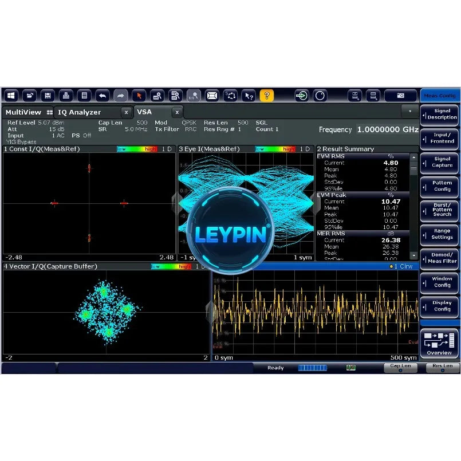Click the green single sweep arrow icon
Image resolution: width=461 pixels, height=461 pixels.
click(x=302, y=96)
